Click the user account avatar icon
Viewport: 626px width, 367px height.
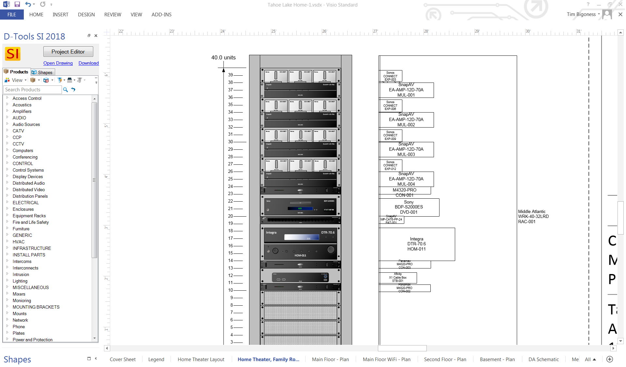click(607, 14)
